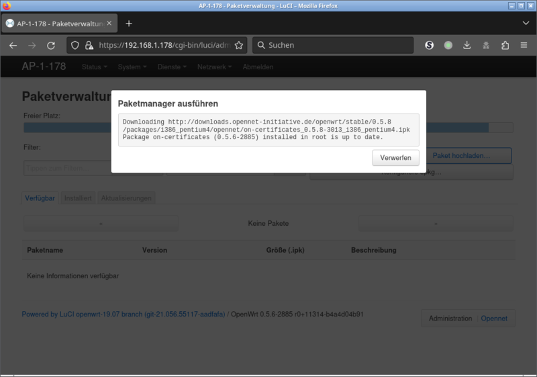Switch to the Aktualisierungen tab
Image resolution: width=537 pixels, height=377 pixels.
[x=126, y=198]
